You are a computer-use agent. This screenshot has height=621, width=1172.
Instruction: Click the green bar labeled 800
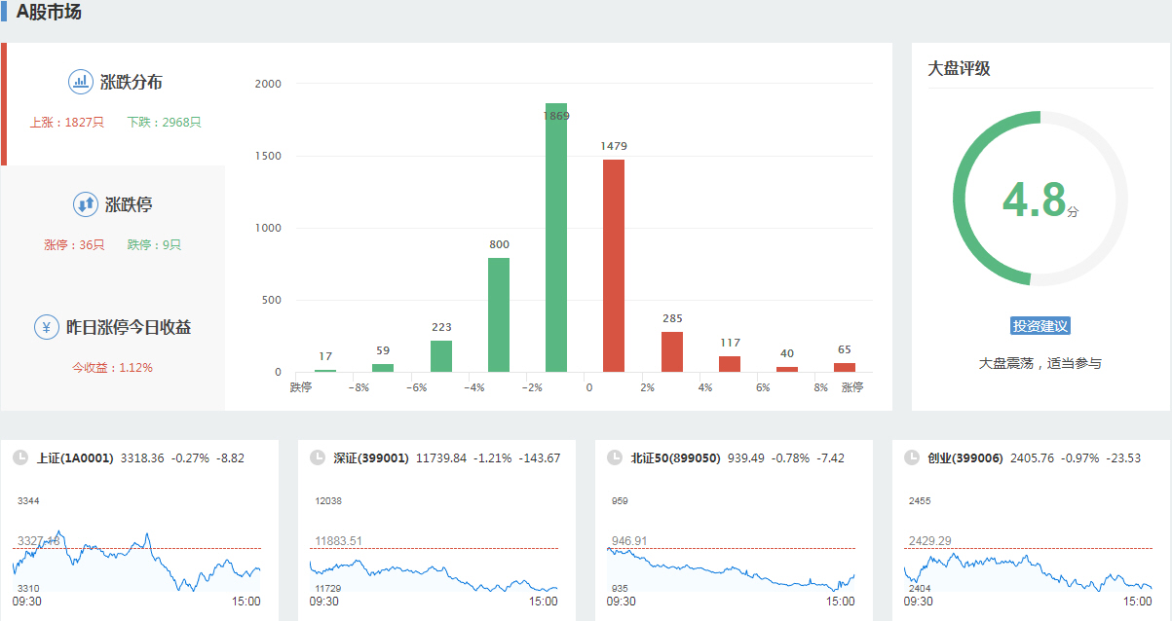[x=499, y=313]
